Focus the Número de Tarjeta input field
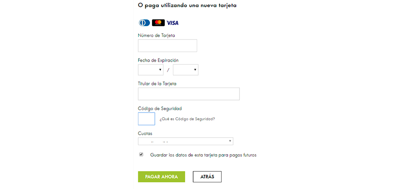The height and width of the screenshot is (189, 395). pyautogui.click(x=167, y=45)
